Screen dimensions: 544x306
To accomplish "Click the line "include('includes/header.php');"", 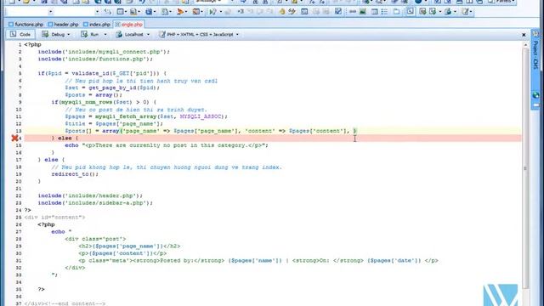I will click(90, 195).
